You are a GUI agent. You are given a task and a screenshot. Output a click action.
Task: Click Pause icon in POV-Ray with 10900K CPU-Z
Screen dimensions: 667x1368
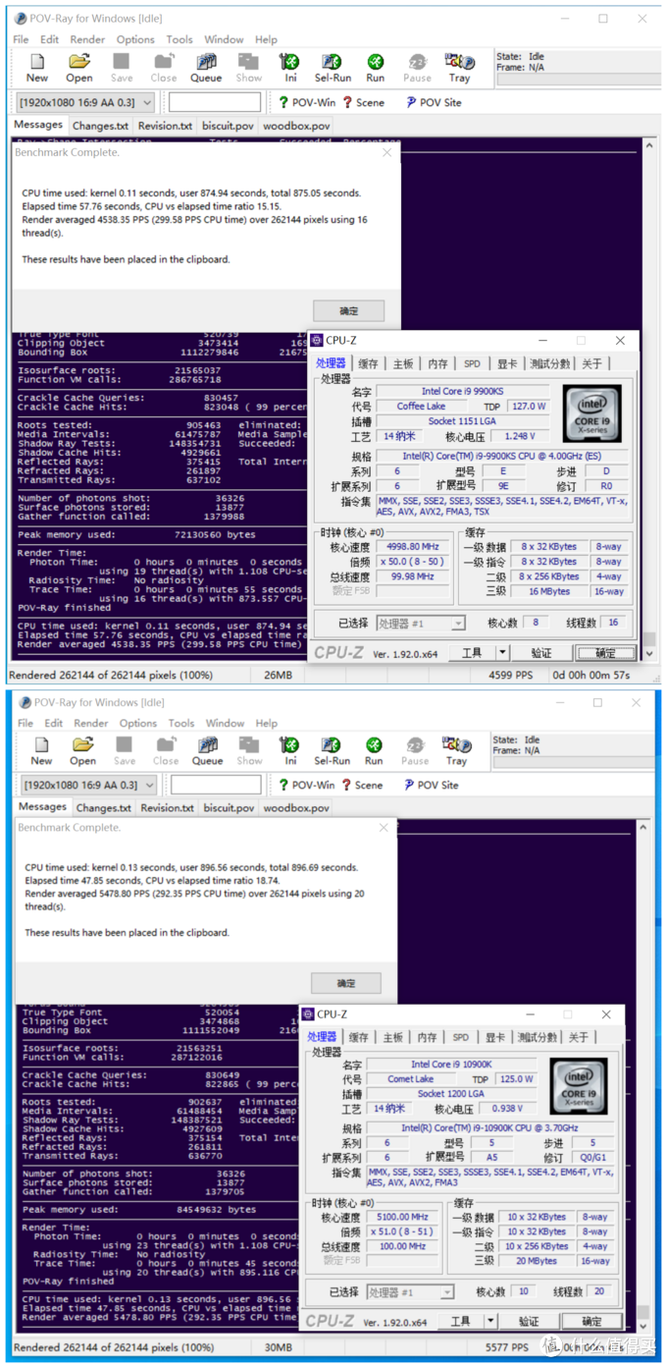[415, 751]
